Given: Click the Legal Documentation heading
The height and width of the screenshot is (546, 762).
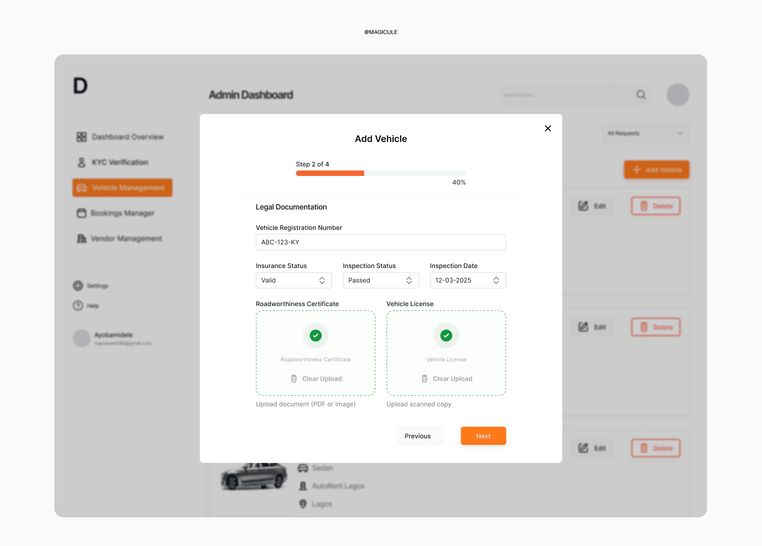Looking at the screenshot, I should (291, 207).
